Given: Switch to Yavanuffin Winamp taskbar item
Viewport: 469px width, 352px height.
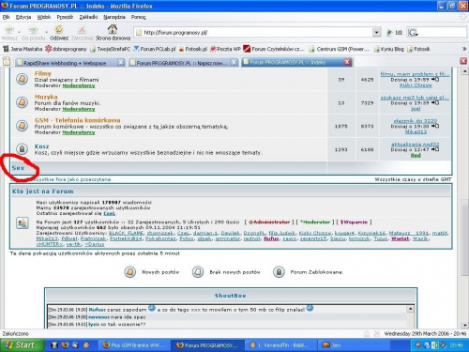Looking at the screenshot, I should point(280,345).
